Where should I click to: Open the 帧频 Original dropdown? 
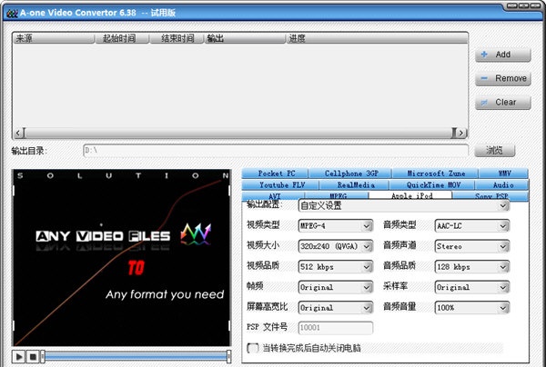point(335,287)
